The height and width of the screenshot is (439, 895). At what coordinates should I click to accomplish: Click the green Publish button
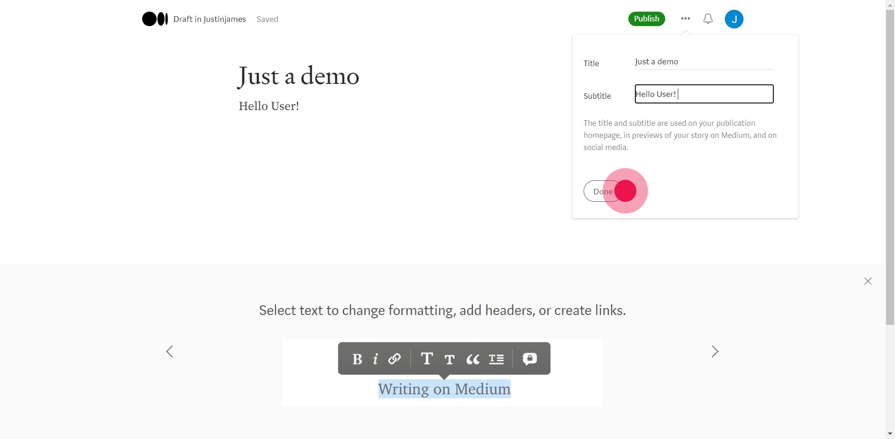coord(647,19)
